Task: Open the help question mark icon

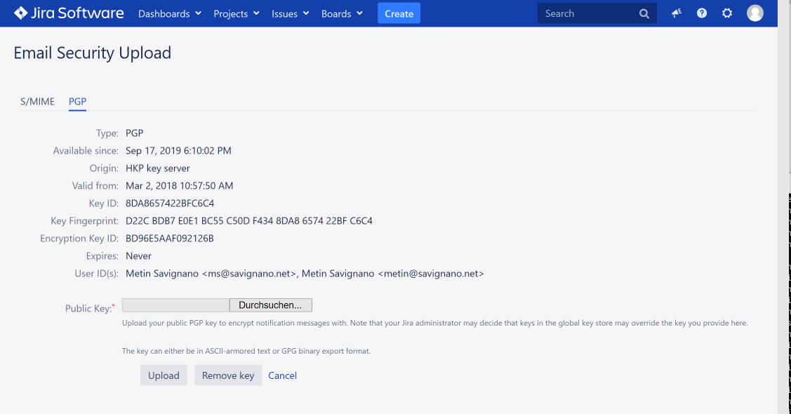Action: pos(702,13)
